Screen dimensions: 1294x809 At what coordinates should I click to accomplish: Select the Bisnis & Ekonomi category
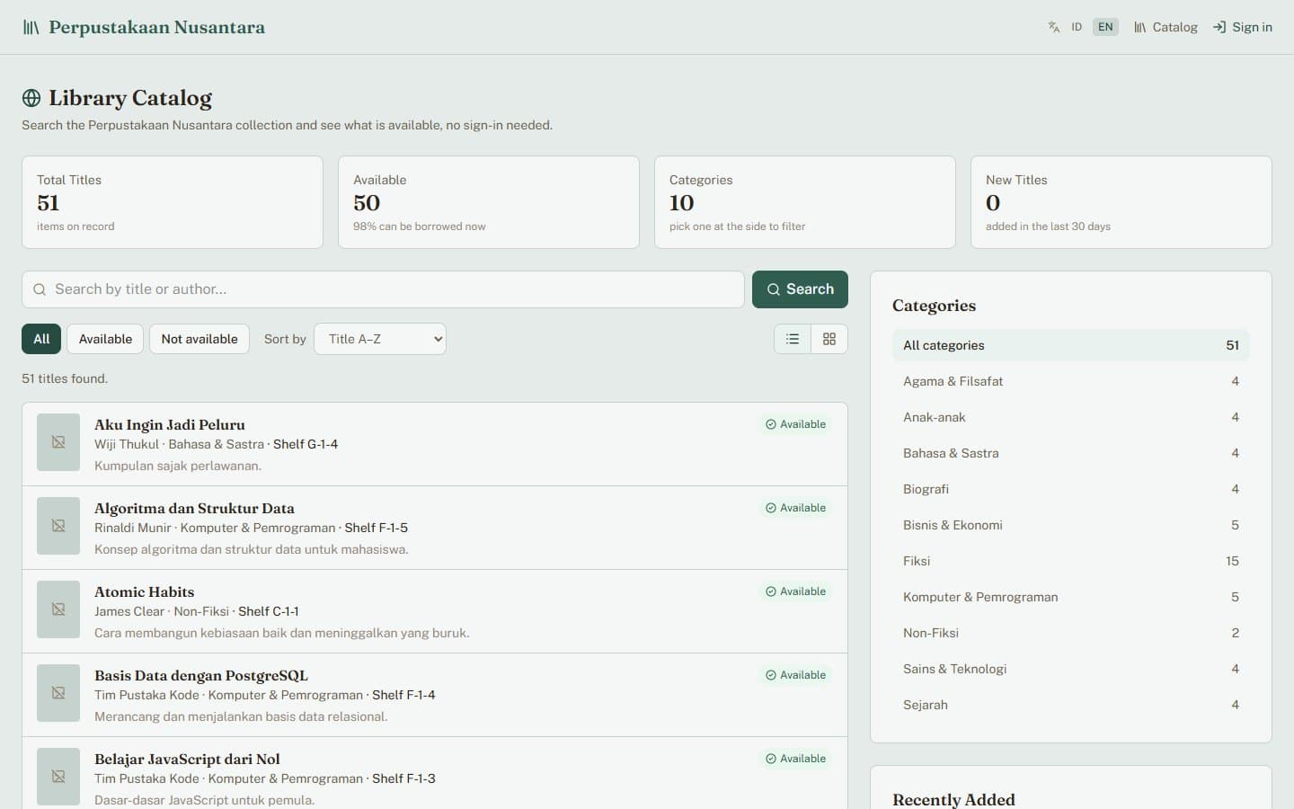coord(1071,525)
